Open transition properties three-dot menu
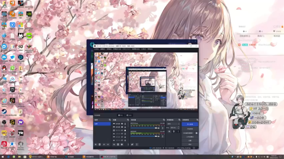This screenshot has width=284, height=159. [x=178, y=131]
